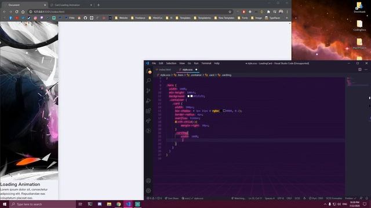
Task: Open the New Templates bookmarks folder
Action: point(224,18)
